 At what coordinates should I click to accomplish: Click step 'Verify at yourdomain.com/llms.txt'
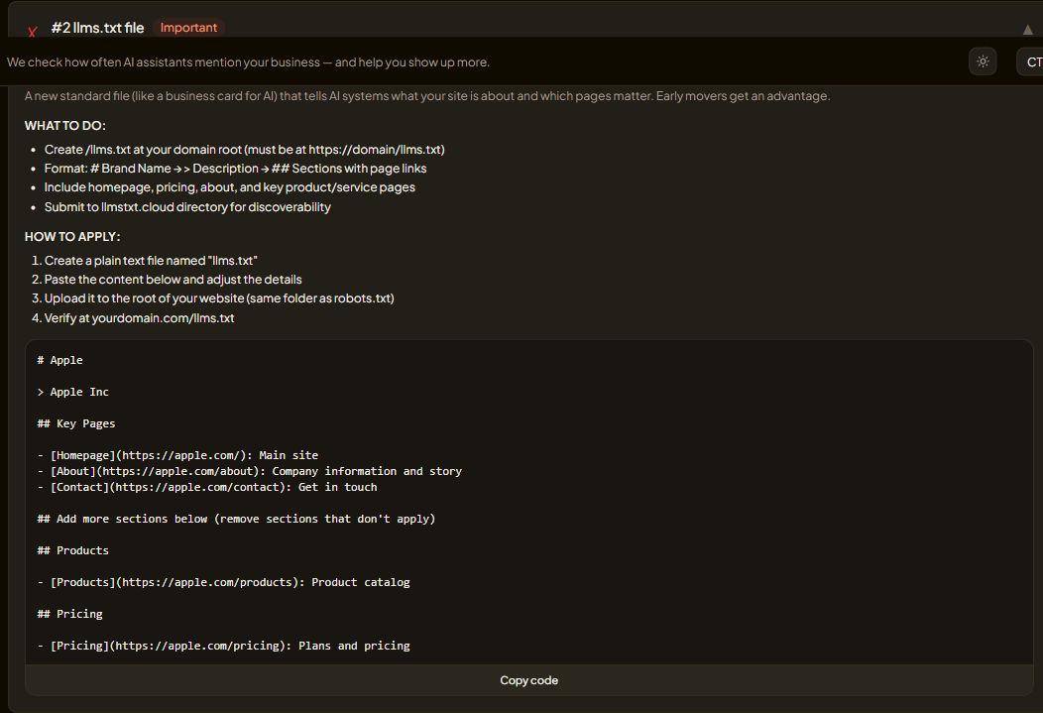click(139, 318)
